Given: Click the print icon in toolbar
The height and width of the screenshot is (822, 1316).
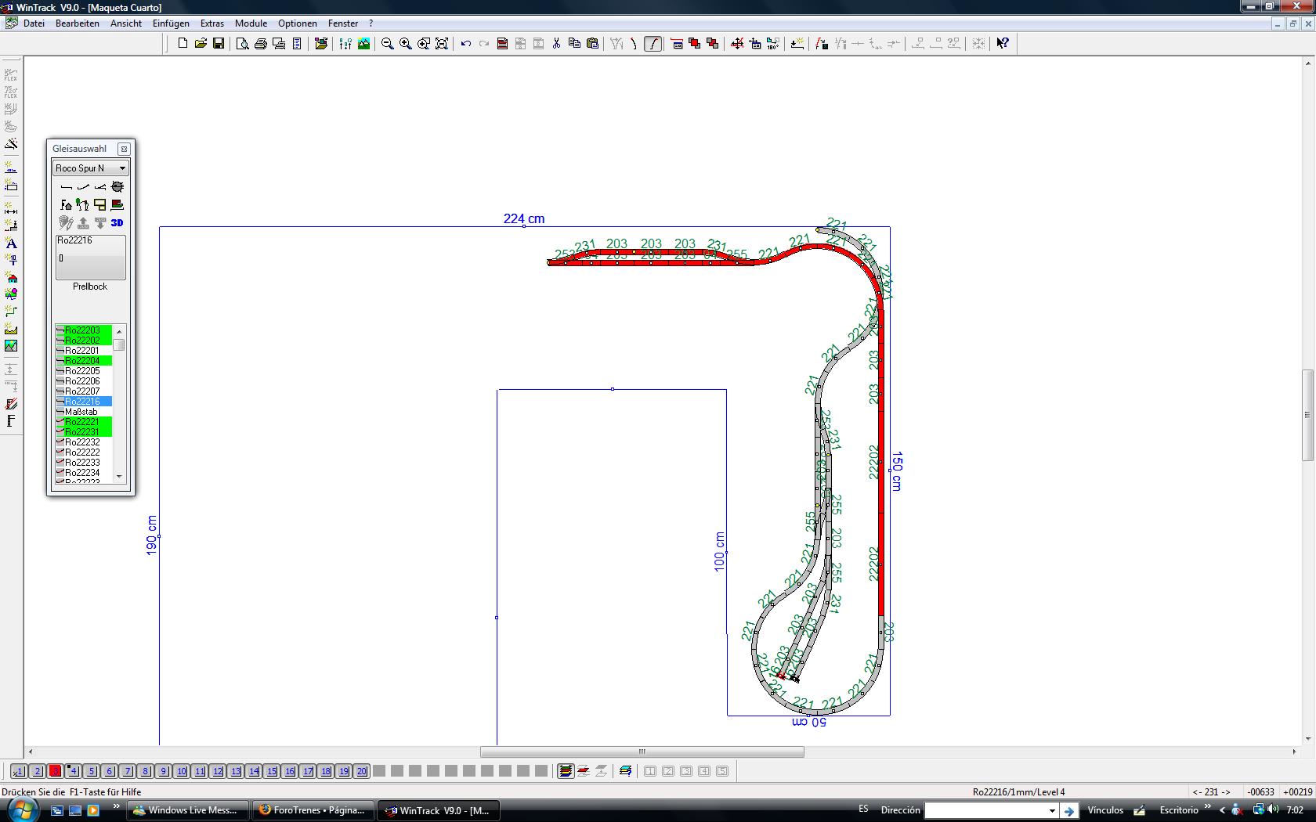Looking at the screenshot, I should point(261,44).
